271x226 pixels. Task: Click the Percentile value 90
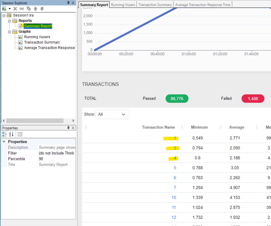pos(41,159)
